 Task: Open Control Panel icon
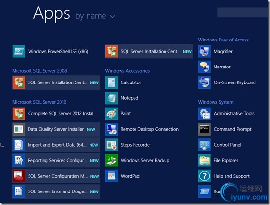click(x=205, y=145)
